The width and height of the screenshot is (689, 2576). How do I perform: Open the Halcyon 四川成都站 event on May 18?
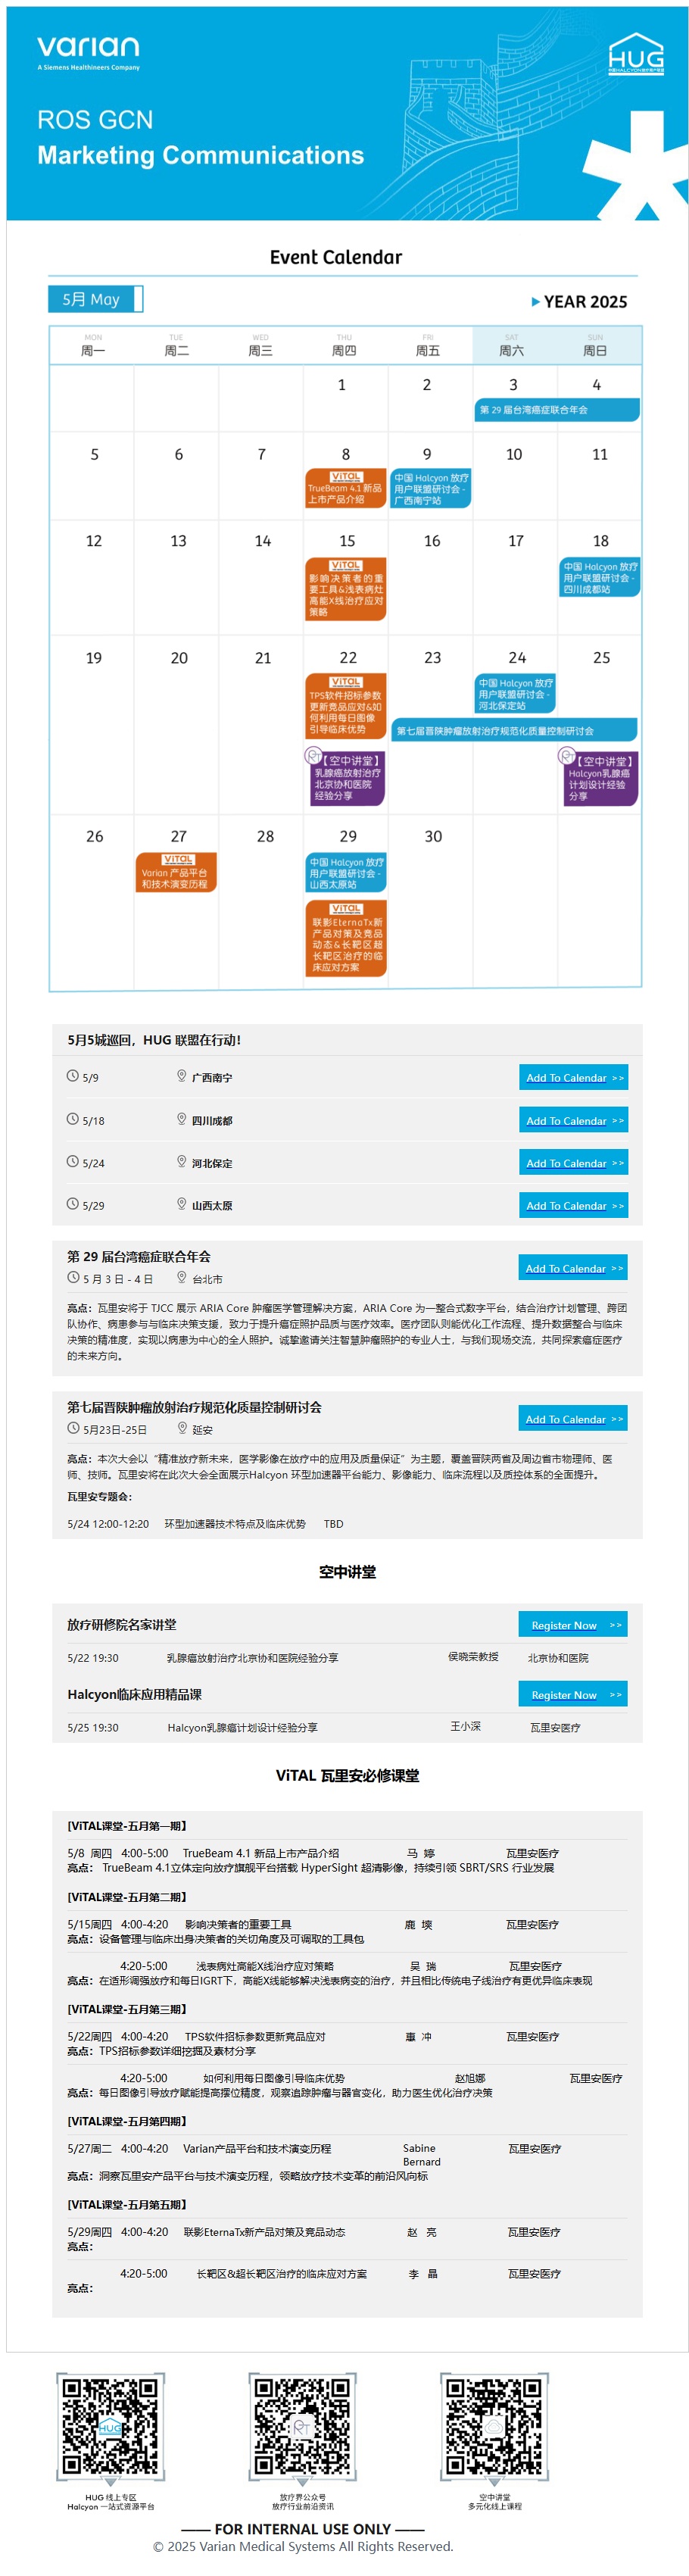(x=599, y=577)
